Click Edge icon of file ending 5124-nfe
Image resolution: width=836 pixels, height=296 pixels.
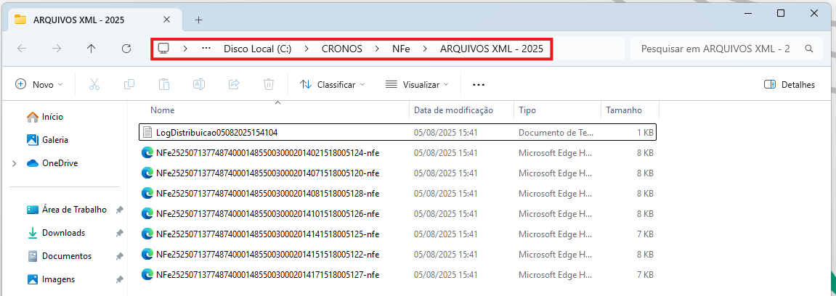(x=147, y=153)
